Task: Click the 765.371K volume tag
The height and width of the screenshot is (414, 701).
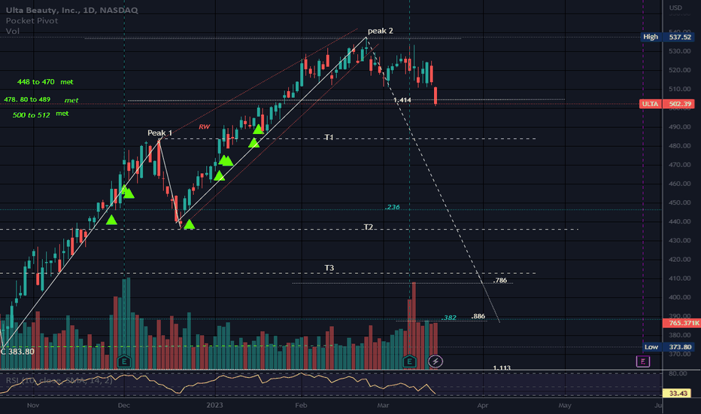Action: point(681,323)
